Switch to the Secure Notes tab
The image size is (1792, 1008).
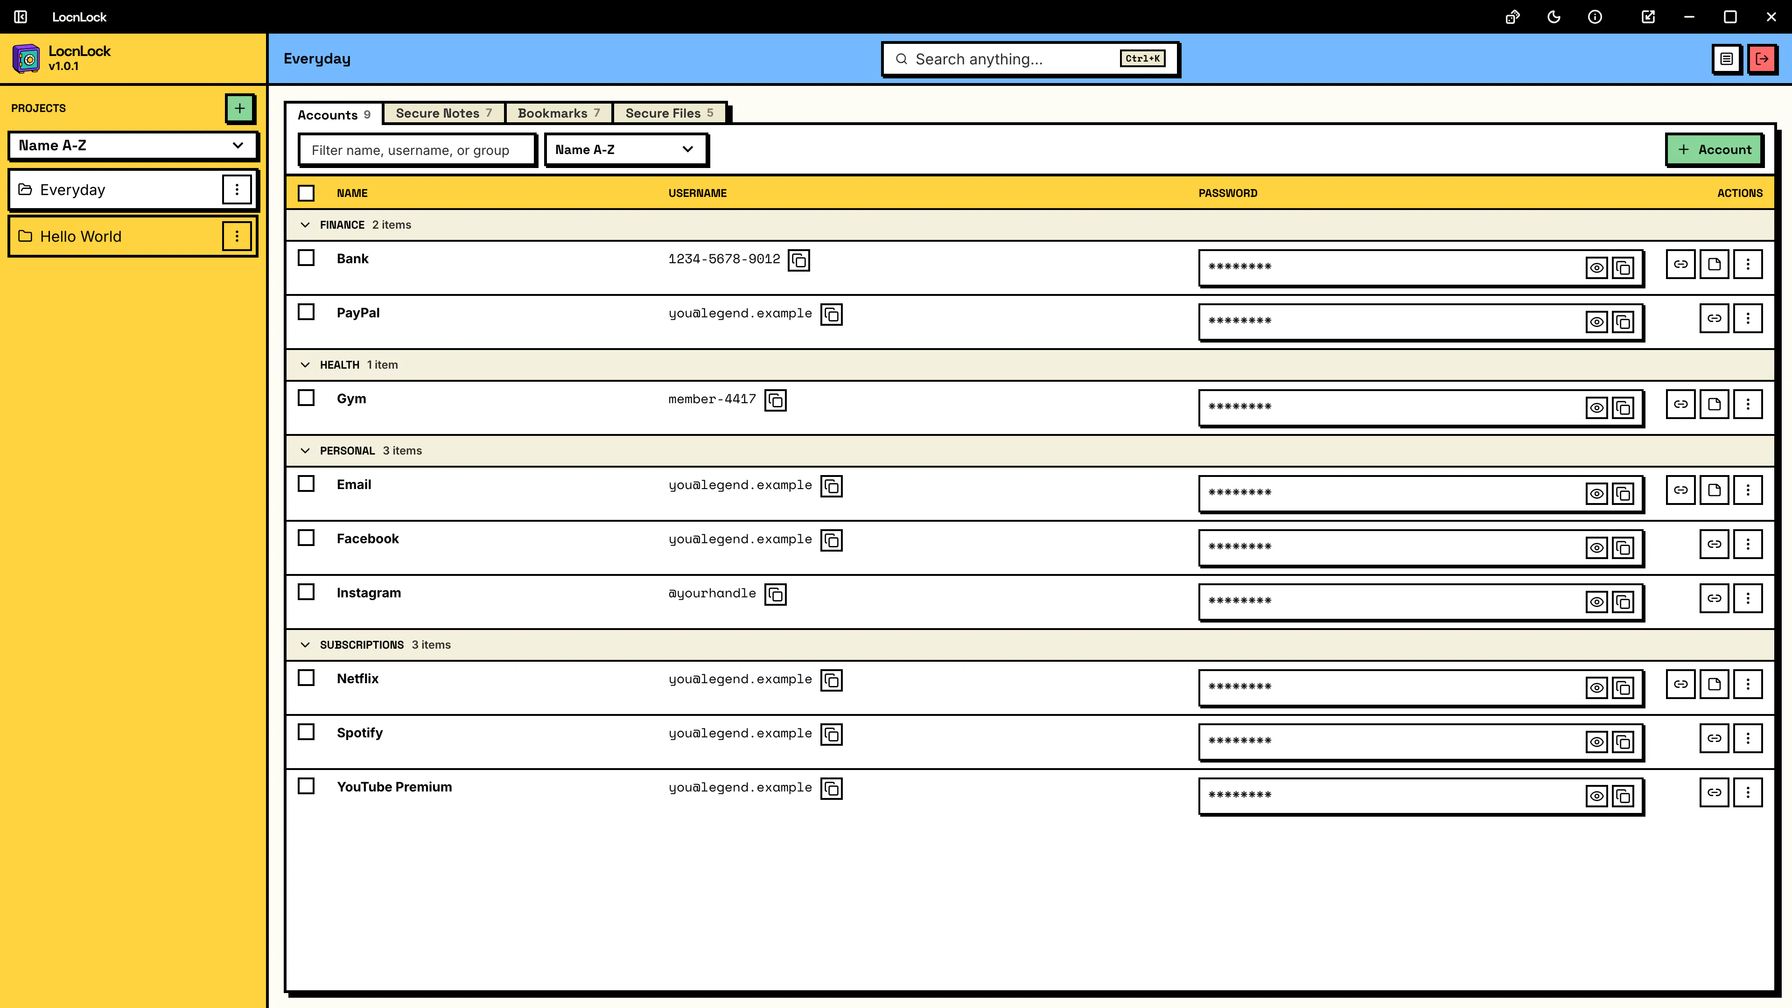tap(444, 113)
